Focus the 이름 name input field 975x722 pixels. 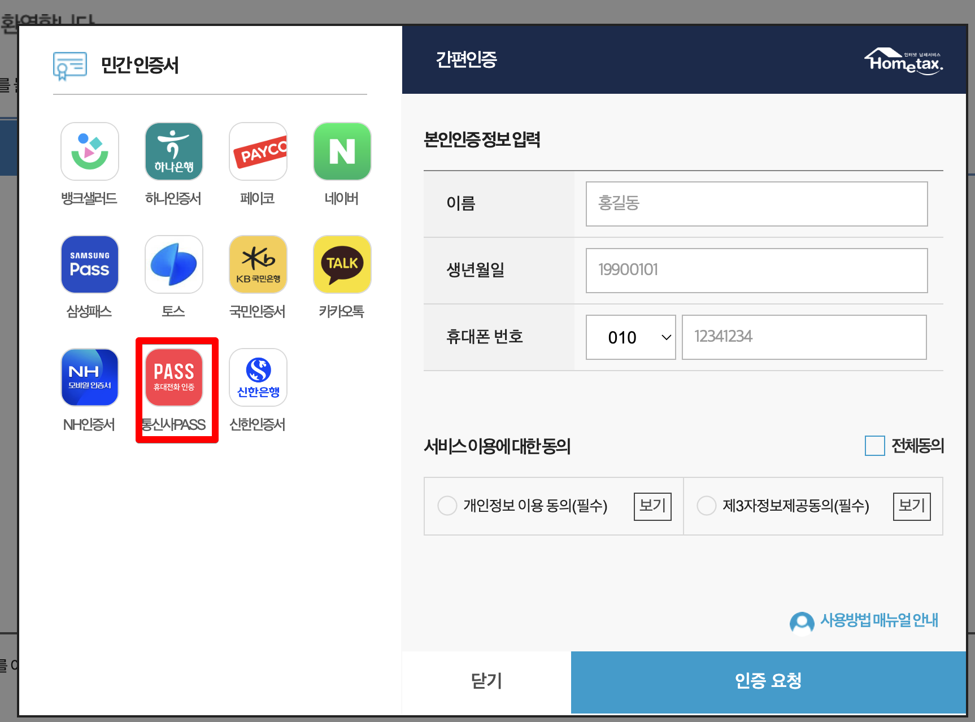pos(757,204)
